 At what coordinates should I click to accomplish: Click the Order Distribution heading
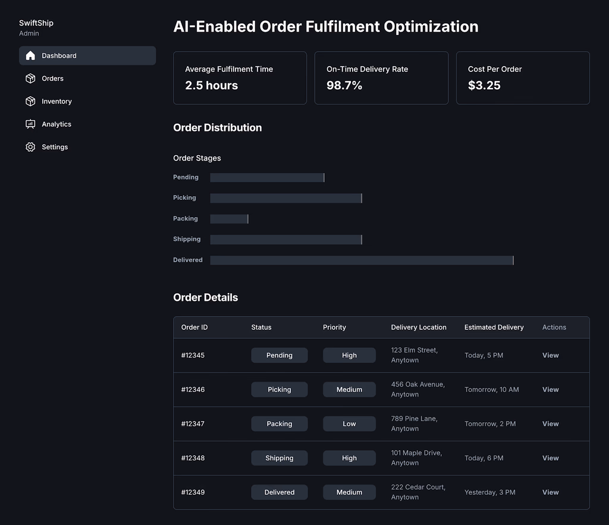[x=218, y=128]
